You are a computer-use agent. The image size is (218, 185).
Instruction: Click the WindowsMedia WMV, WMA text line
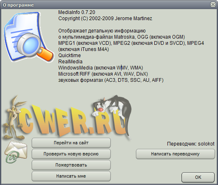pyautogui.click(x=101, y=68)
